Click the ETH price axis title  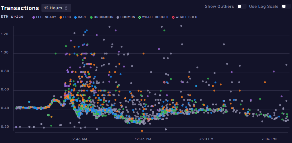[x=12, y=17]
